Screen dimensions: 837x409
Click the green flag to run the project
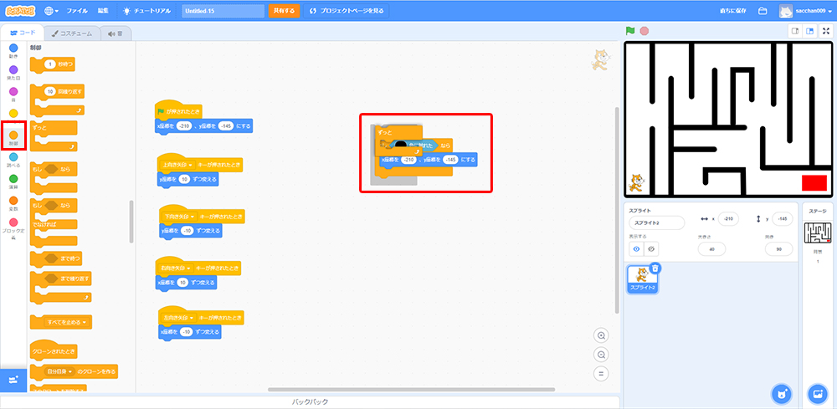(630, 31)
